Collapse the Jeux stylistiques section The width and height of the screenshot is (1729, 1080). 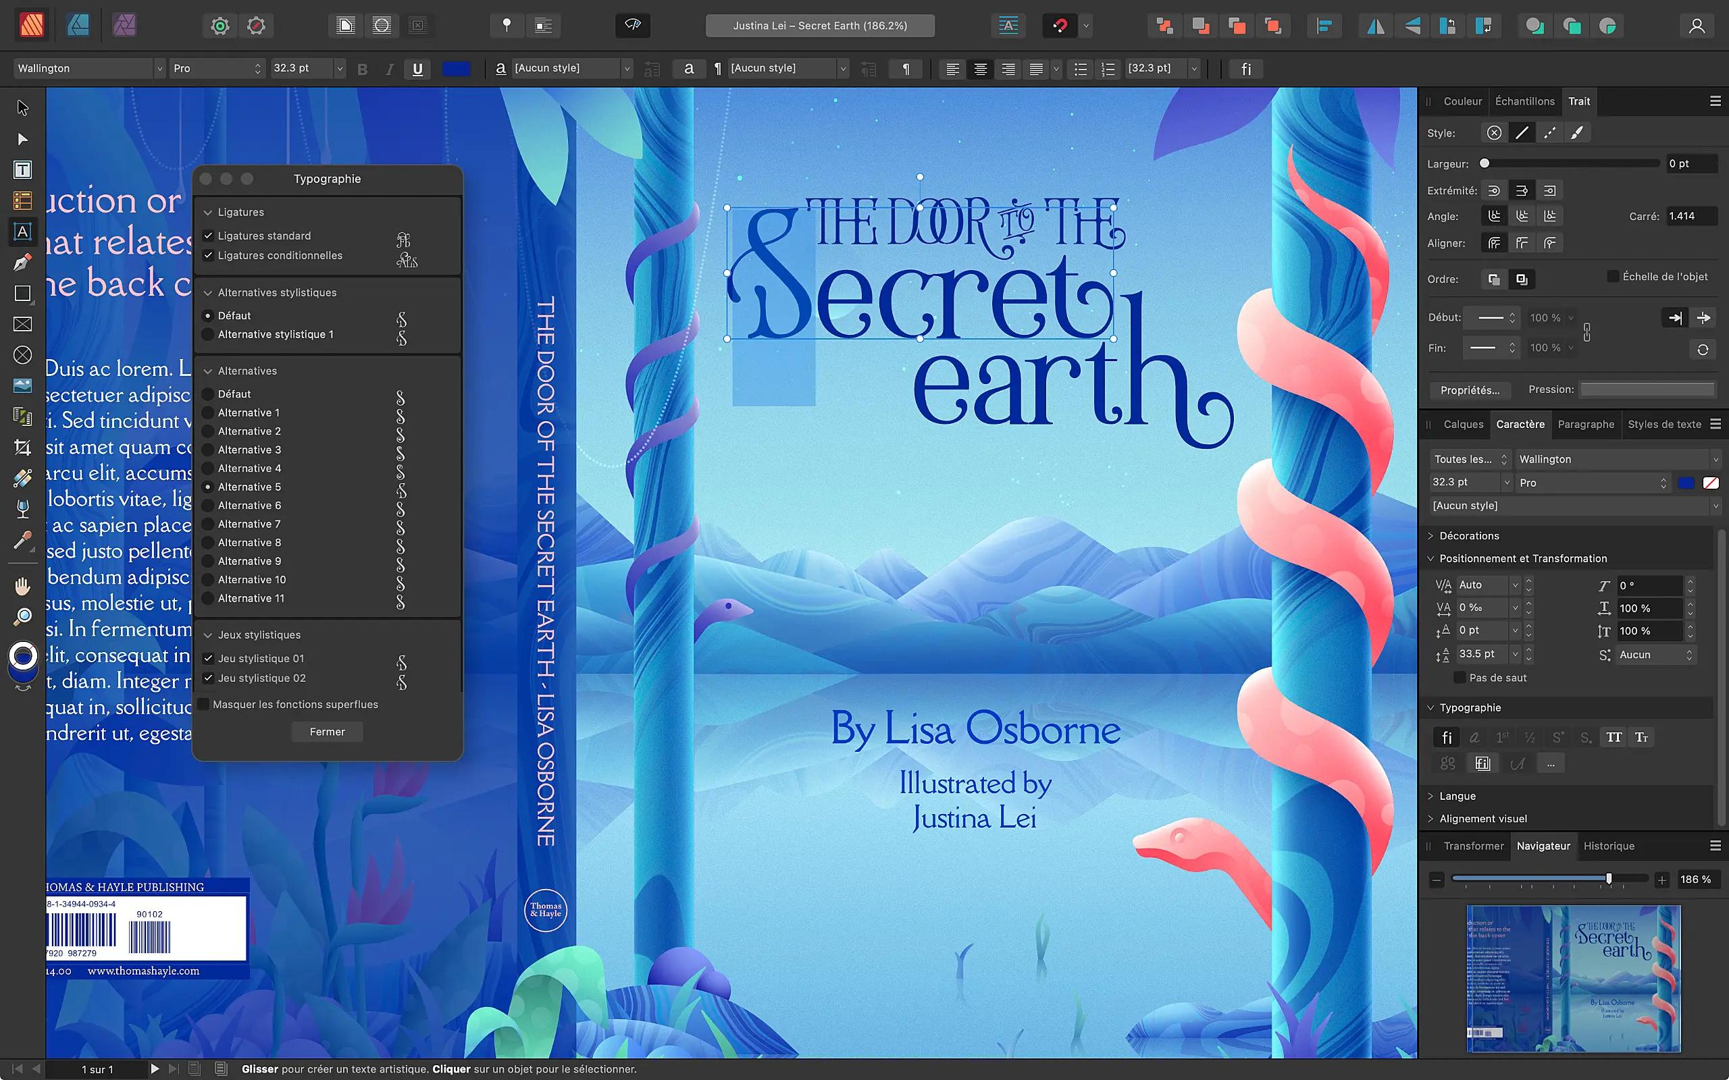click(207, 634)
